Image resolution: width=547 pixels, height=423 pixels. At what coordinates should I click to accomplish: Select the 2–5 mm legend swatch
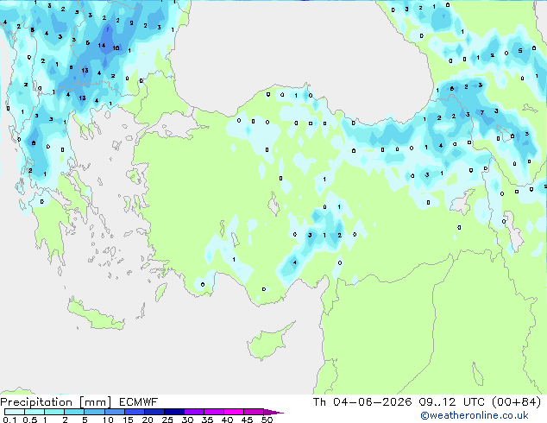(x=74, y=412)
